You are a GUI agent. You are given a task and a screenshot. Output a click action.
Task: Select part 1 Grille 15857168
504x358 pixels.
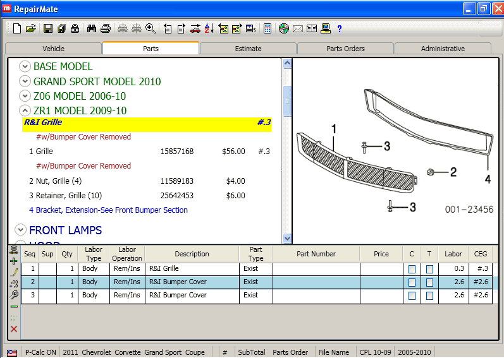pos(149,152)
